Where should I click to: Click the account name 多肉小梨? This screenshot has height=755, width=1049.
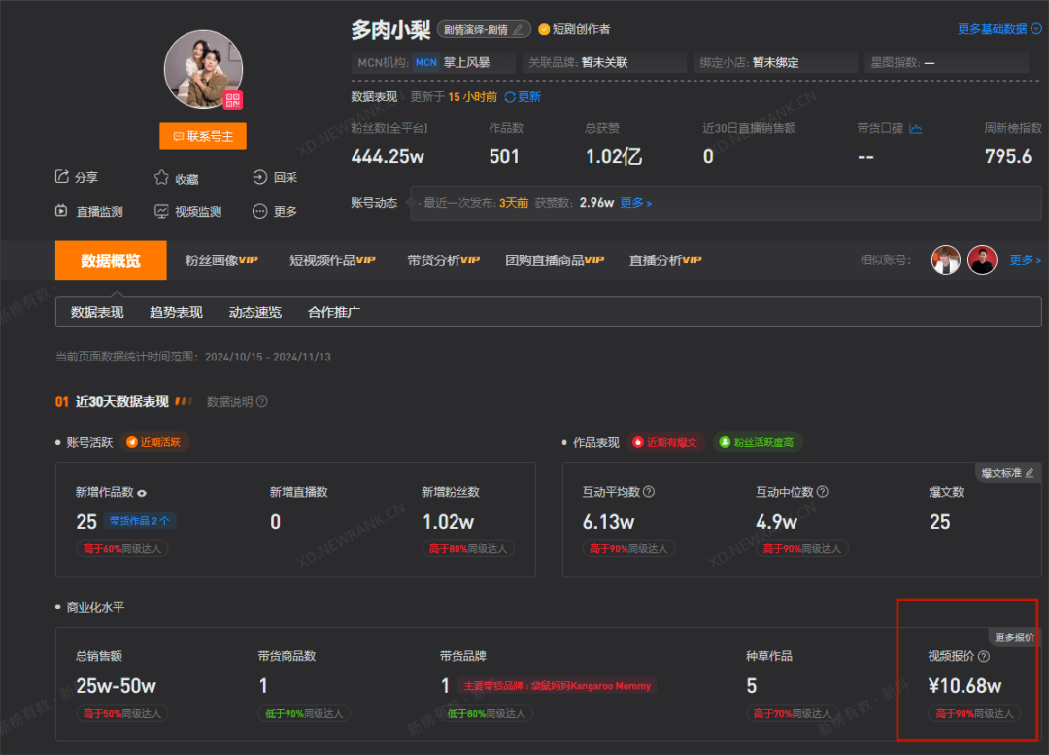pyautogui.click(x=390, y=29)
